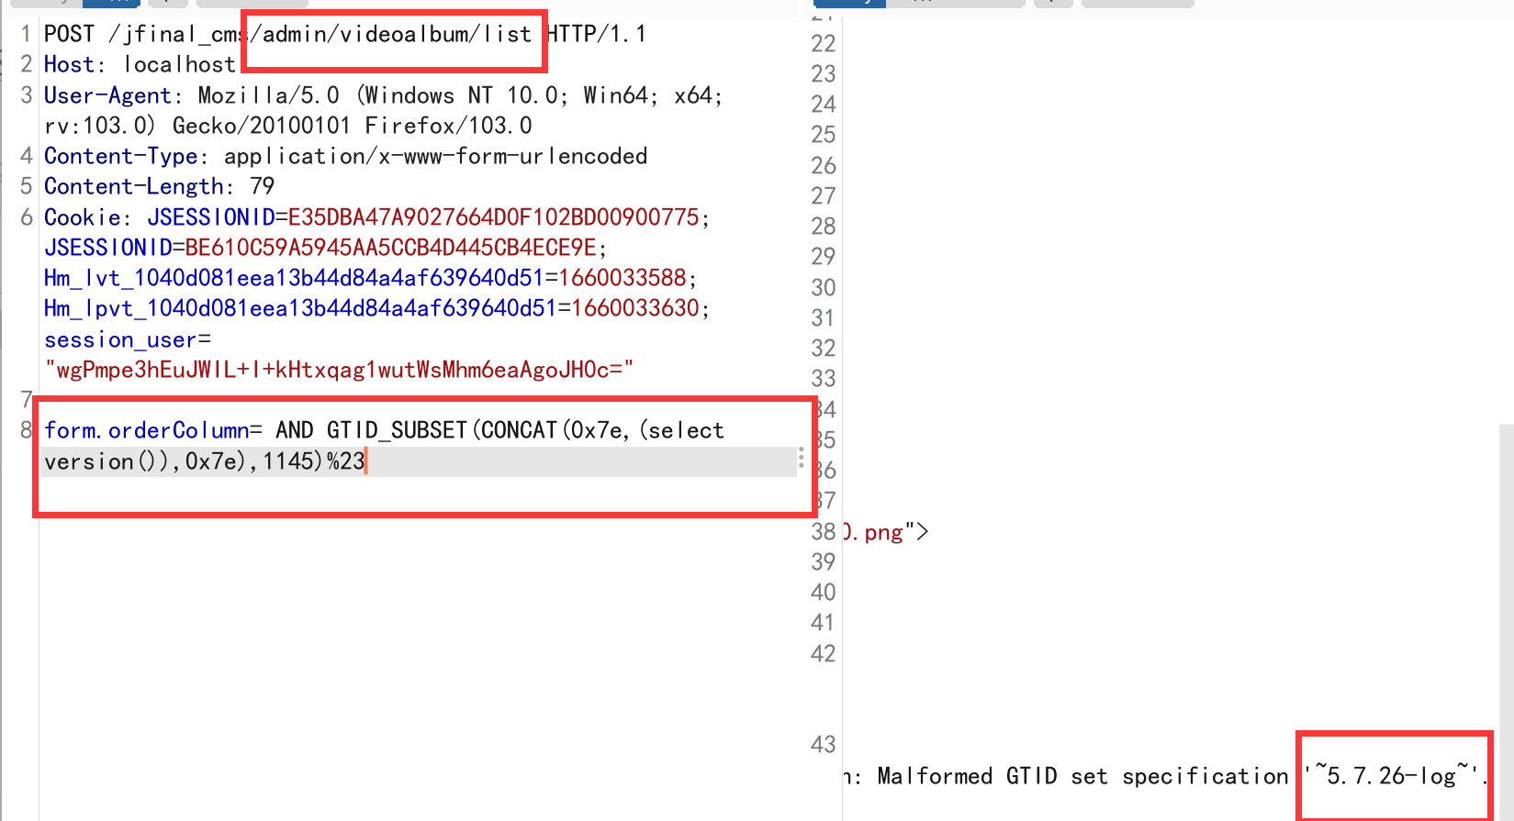Click Hm_lvt cookie value 1660033588
Screen dimensions: 1514x821
[x=622, y=278]
